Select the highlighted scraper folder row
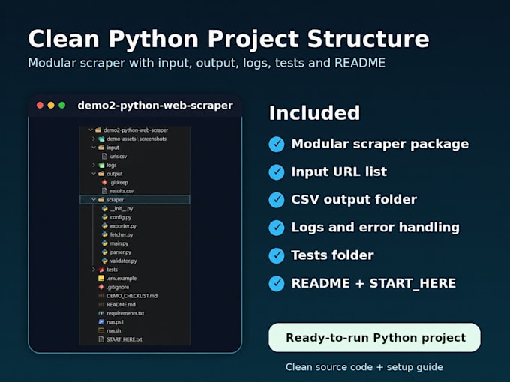Image resolution: width=510 pixels, height=382 pixels. [x=135, y=200]
